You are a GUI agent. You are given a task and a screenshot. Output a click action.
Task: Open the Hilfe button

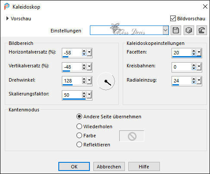point(144,167)
